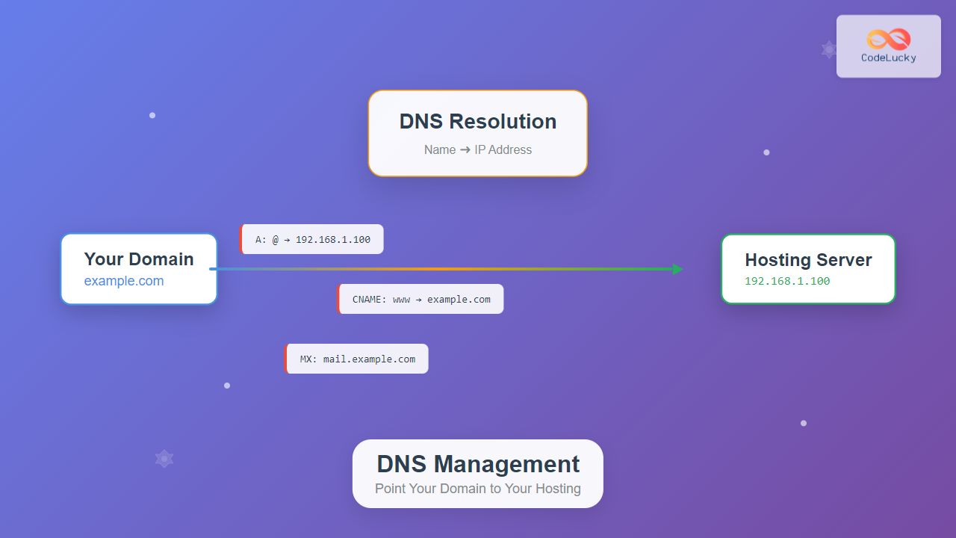Viewport: 956px width, 538px height.
Task: Click the faded star decoration left of DNS Management
Action: (164, 459)
